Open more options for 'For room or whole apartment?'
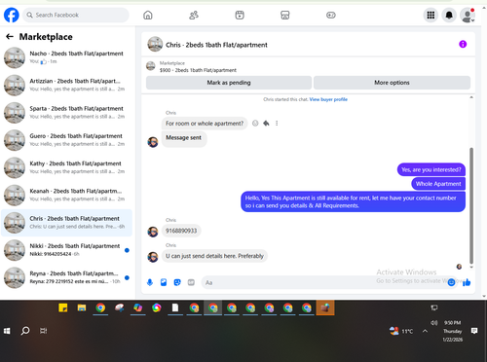 pos(277,124)
